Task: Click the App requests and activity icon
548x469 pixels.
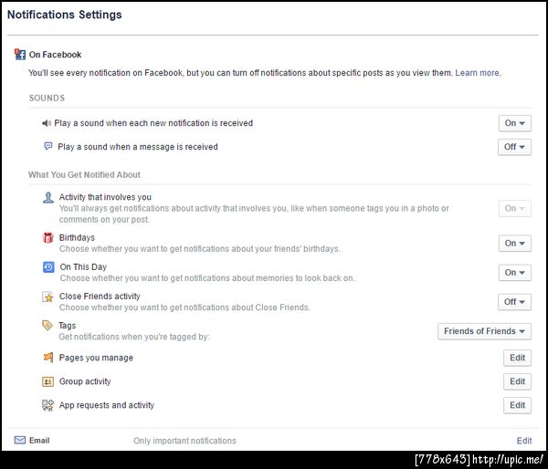Action: 48,405
